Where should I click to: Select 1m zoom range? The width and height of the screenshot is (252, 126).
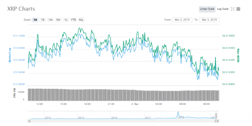(50, 20)
